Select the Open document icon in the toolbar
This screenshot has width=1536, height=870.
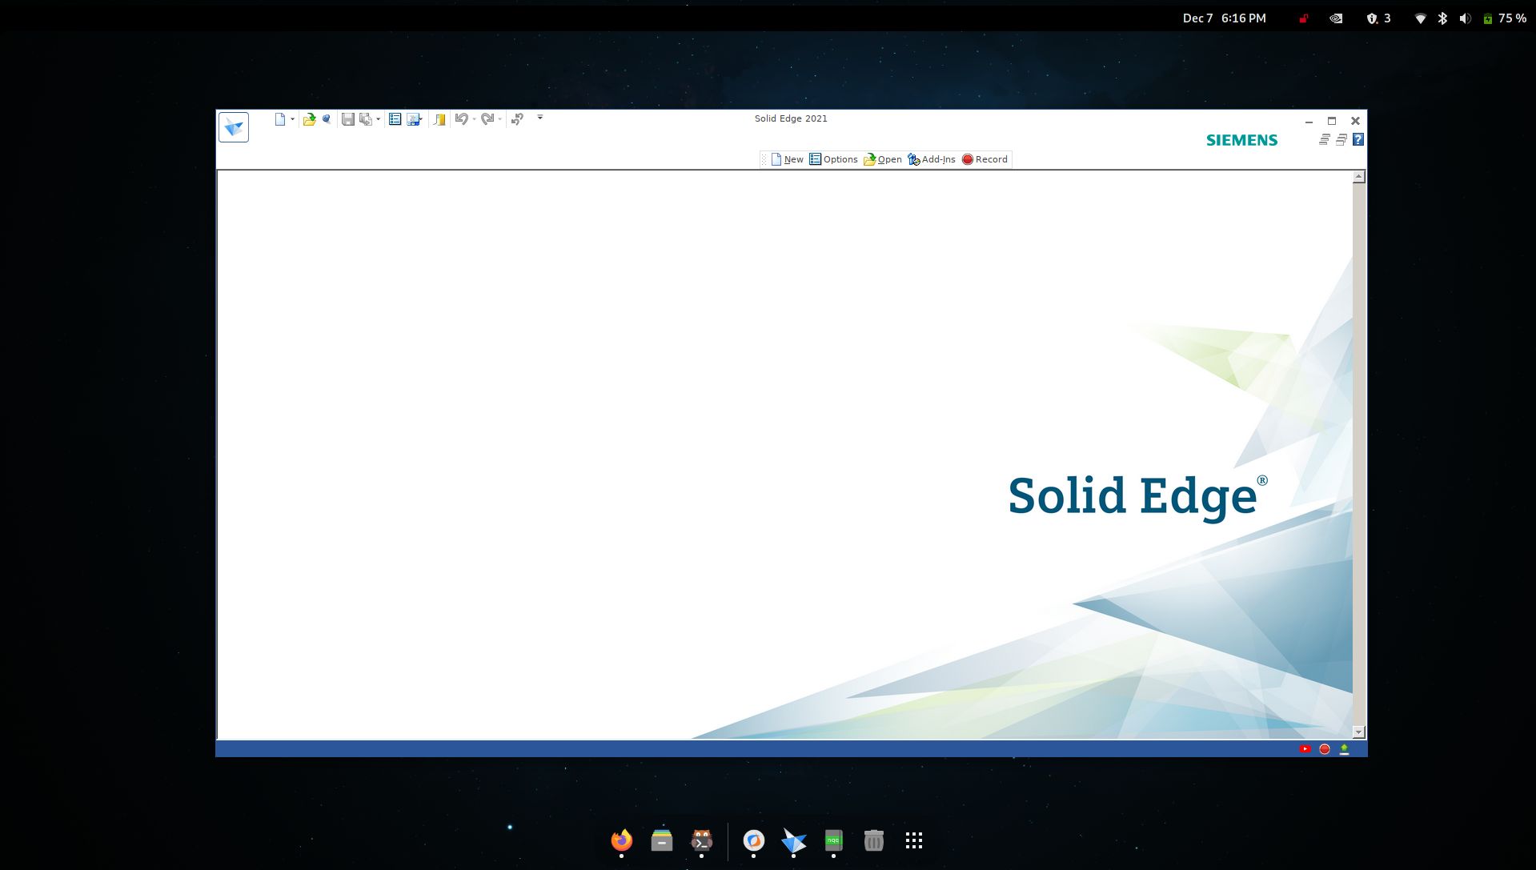310,118
